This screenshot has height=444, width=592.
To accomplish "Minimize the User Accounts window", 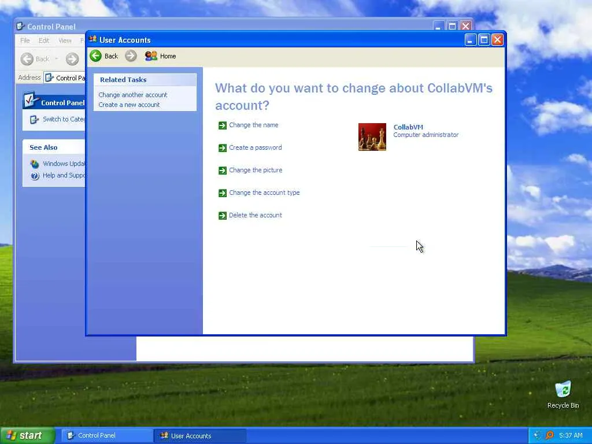I will pos(470,40).
